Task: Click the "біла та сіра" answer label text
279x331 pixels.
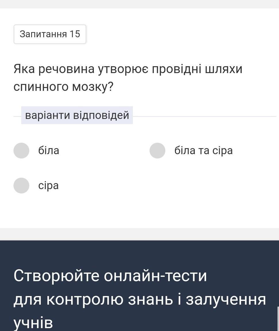Action: pyautogui.click(x=203, y=150)
